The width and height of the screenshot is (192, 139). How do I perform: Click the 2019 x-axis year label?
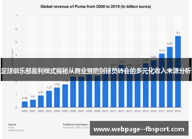point(178,111)
